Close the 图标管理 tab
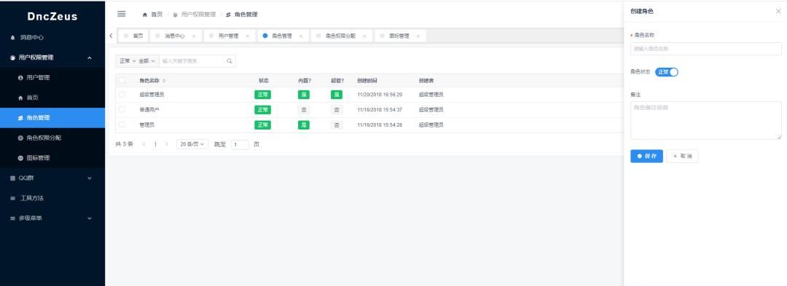 [x=418, y=36]
